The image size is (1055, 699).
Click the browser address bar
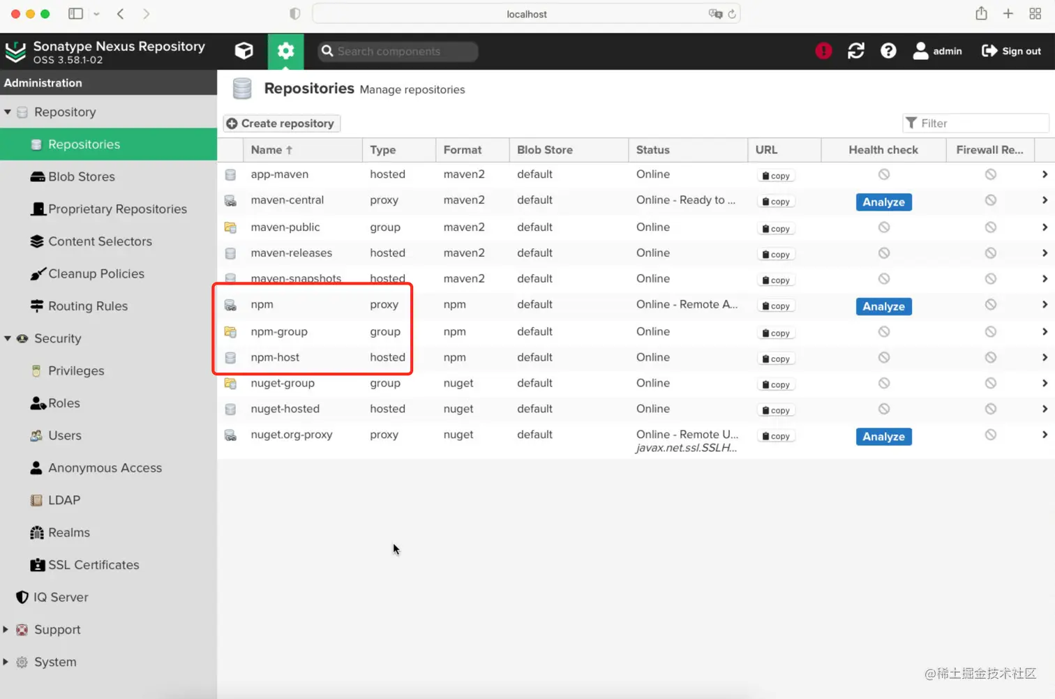pyautogui.click(x=526, y=14)
